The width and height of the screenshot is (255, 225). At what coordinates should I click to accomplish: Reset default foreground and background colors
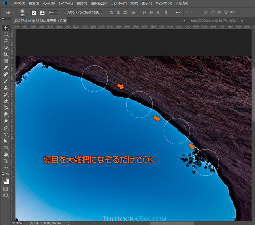pos(3,174)
